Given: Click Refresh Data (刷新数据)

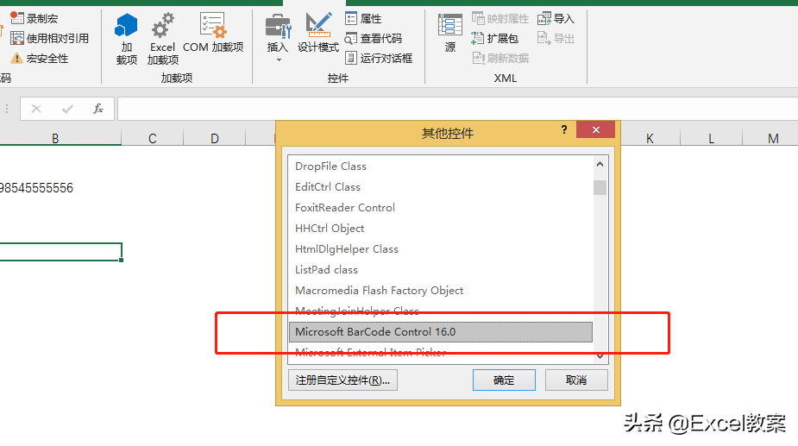Looking at the screenshot, I should [500, 58].
